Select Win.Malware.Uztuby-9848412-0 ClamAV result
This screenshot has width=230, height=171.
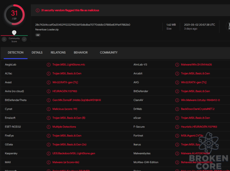coord(200,100)
